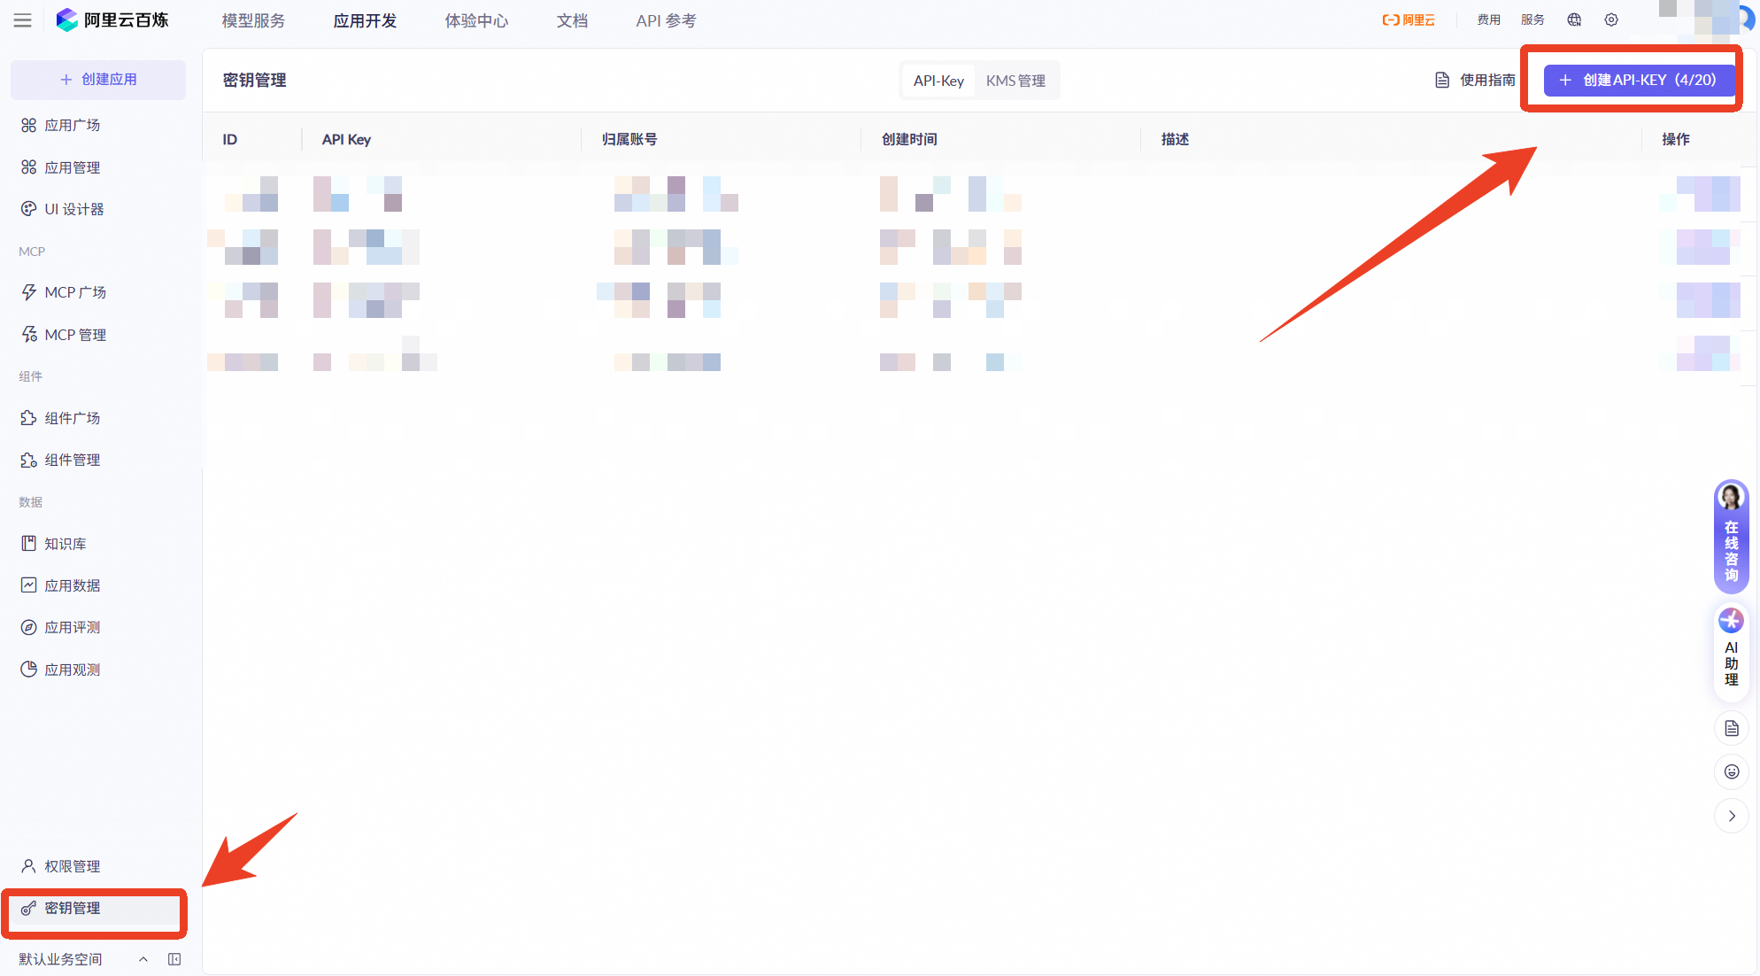Click the smiley feedback icon

click(1732, 771)
